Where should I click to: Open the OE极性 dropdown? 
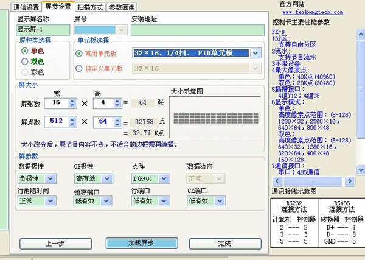pos(107,178)
